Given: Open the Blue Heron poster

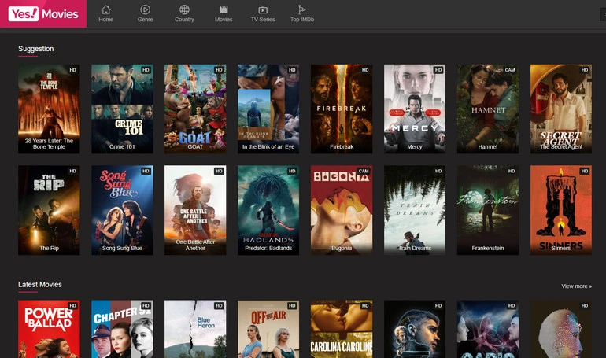Looking at the screenshot, I should pos(195,329).
